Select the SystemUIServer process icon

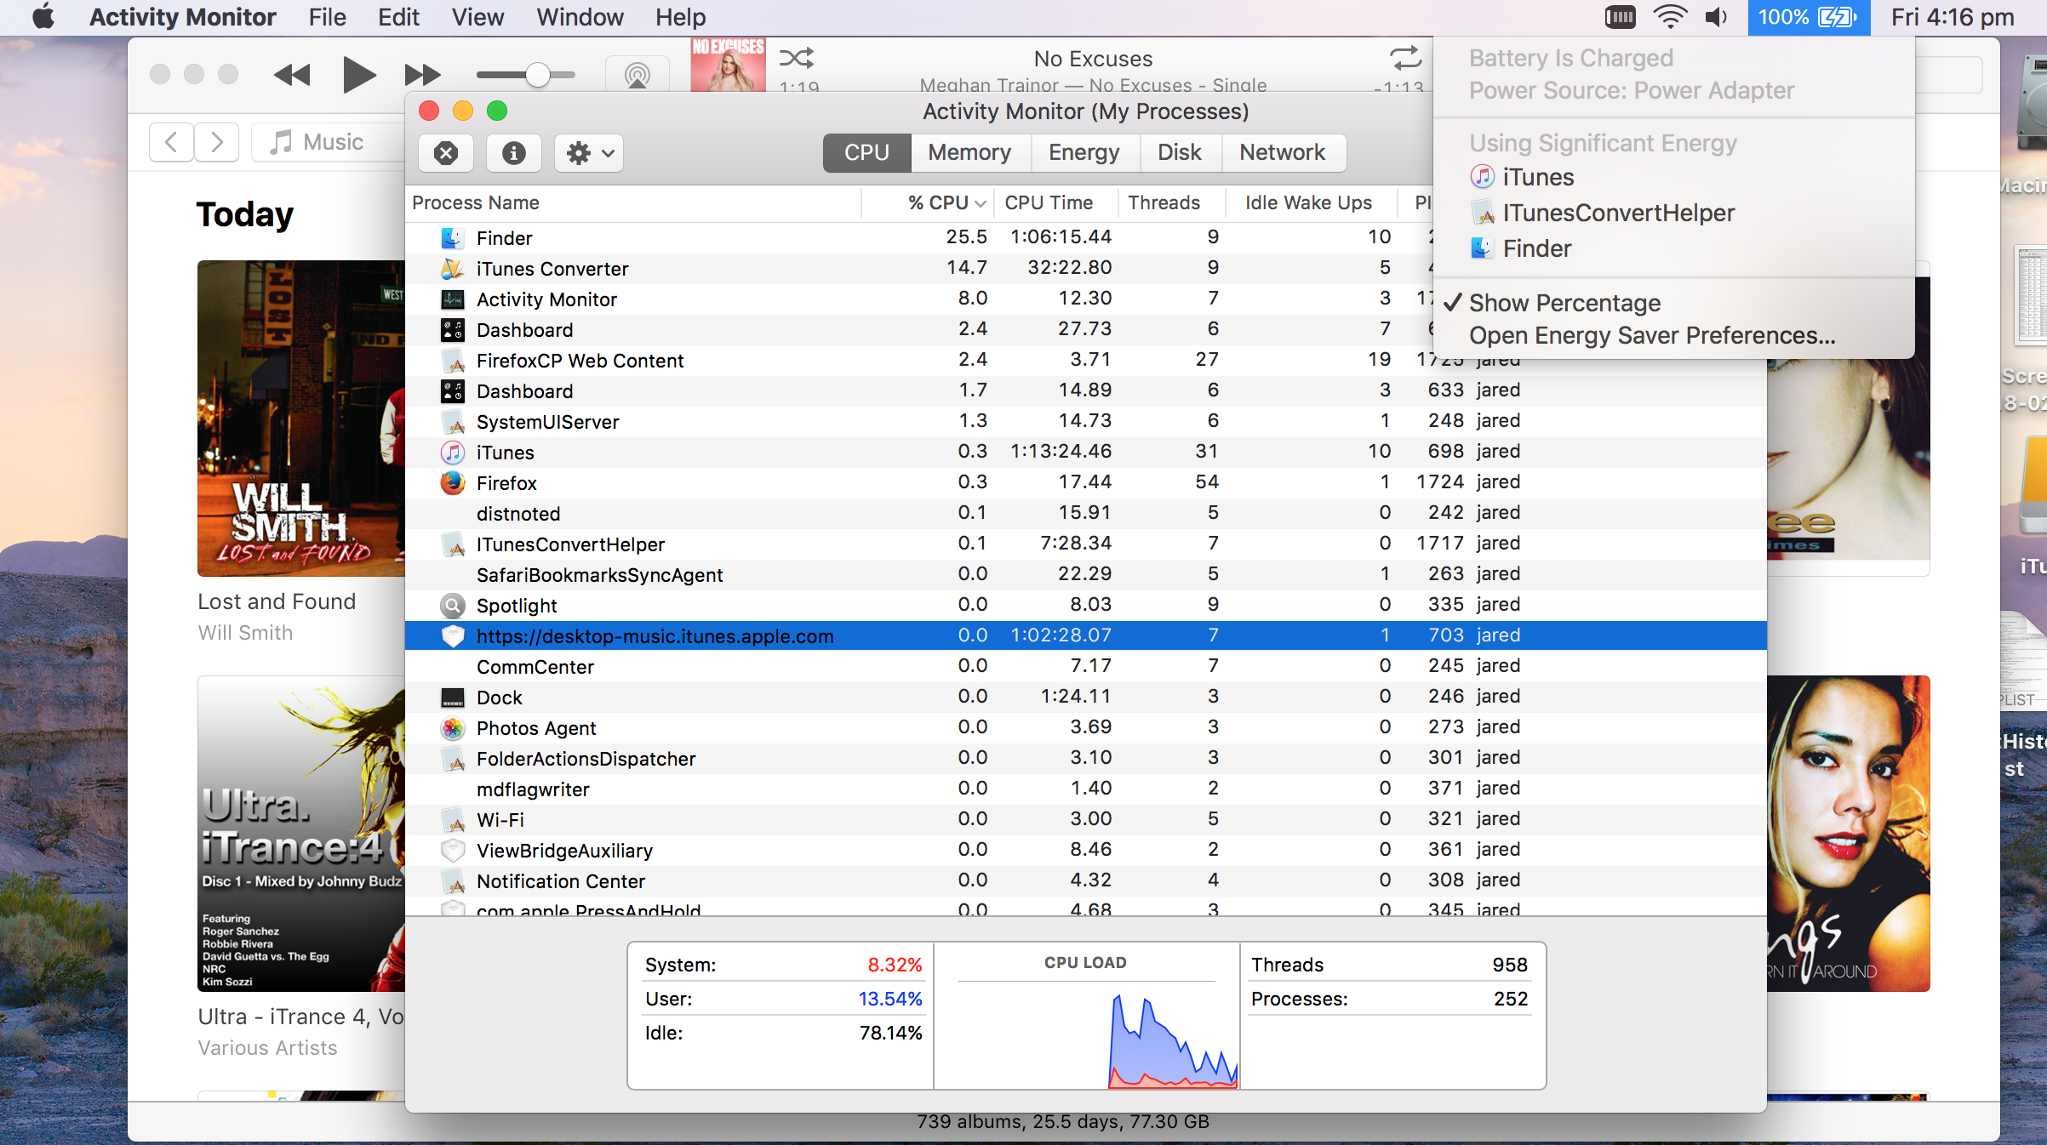coord(452,422)
